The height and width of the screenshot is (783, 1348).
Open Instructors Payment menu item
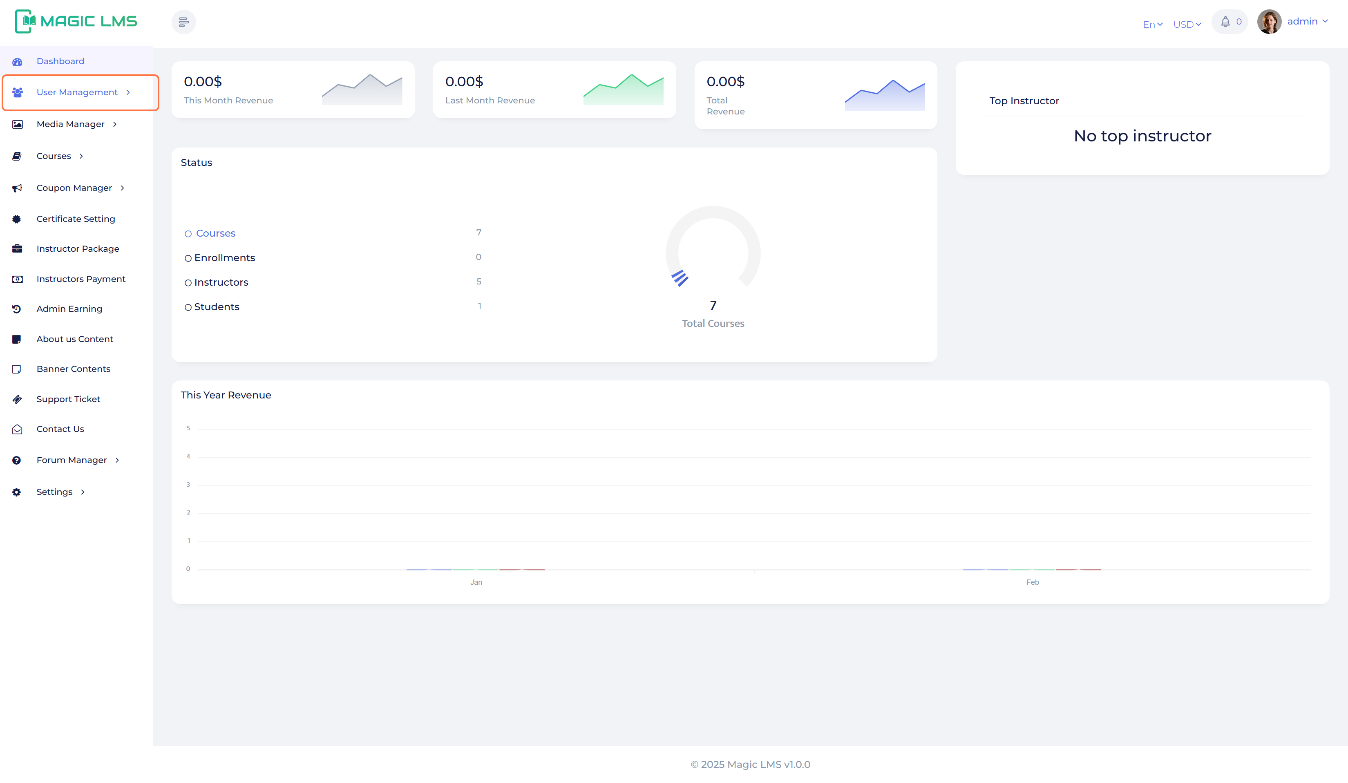click(x=81, y=279)
